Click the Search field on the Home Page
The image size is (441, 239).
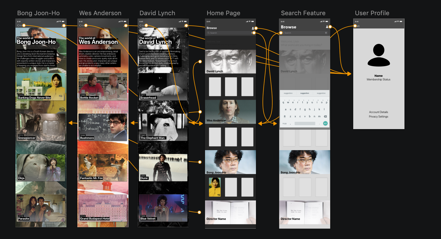pyautogui.click(x=230, y=33)
